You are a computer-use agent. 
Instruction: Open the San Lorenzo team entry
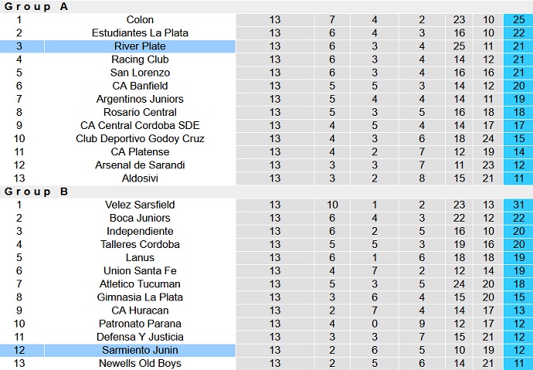(x=140, y=73)
